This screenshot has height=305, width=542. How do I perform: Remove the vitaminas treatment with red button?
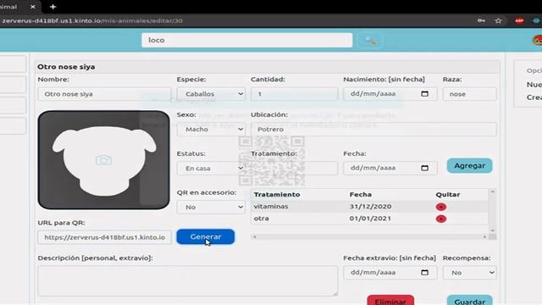coord(440,207)
